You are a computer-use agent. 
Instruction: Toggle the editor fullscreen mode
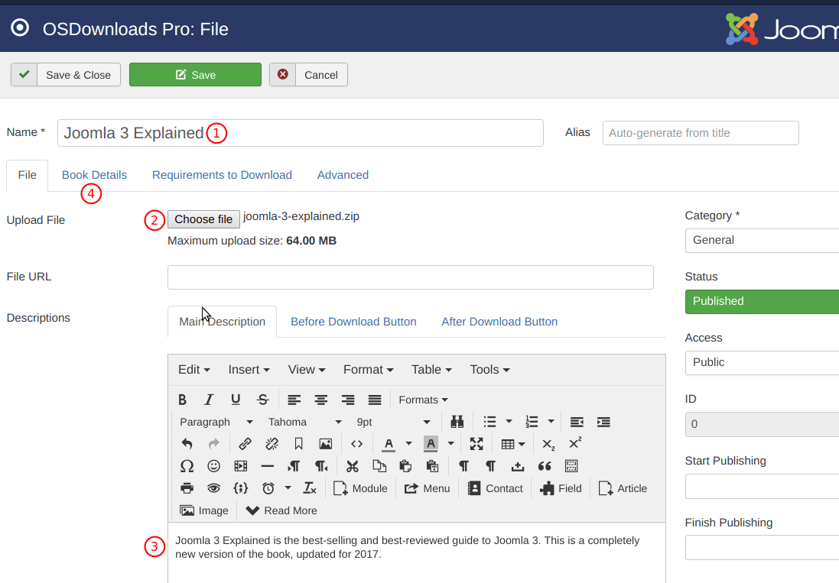(476, 443)
